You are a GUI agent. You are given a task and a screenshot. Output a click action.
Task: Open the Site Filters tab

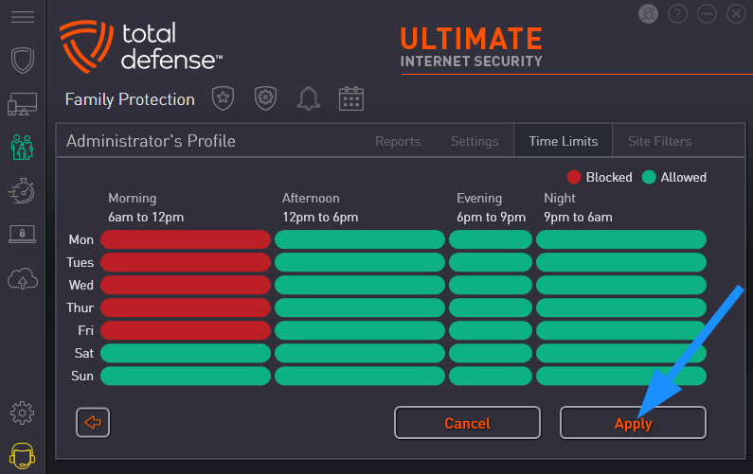click(659, 141)
